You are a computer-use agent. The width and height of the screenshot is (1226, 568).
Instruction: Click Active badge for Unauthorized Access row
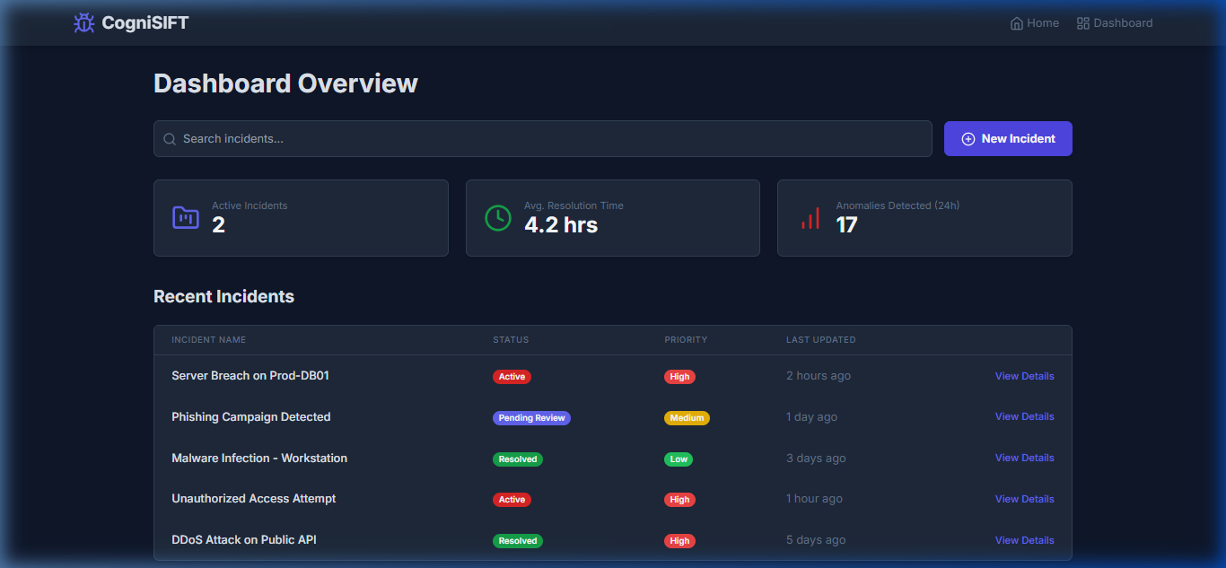point(512,500)
